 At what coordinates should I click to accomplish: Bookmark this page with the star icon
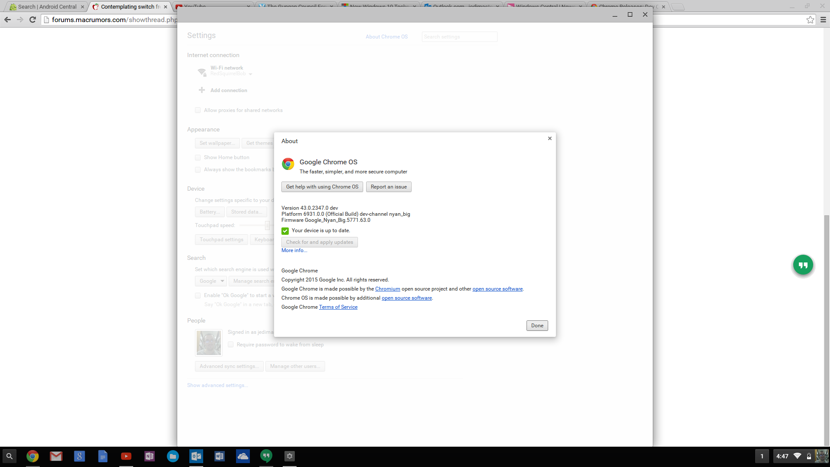point(810,19)
